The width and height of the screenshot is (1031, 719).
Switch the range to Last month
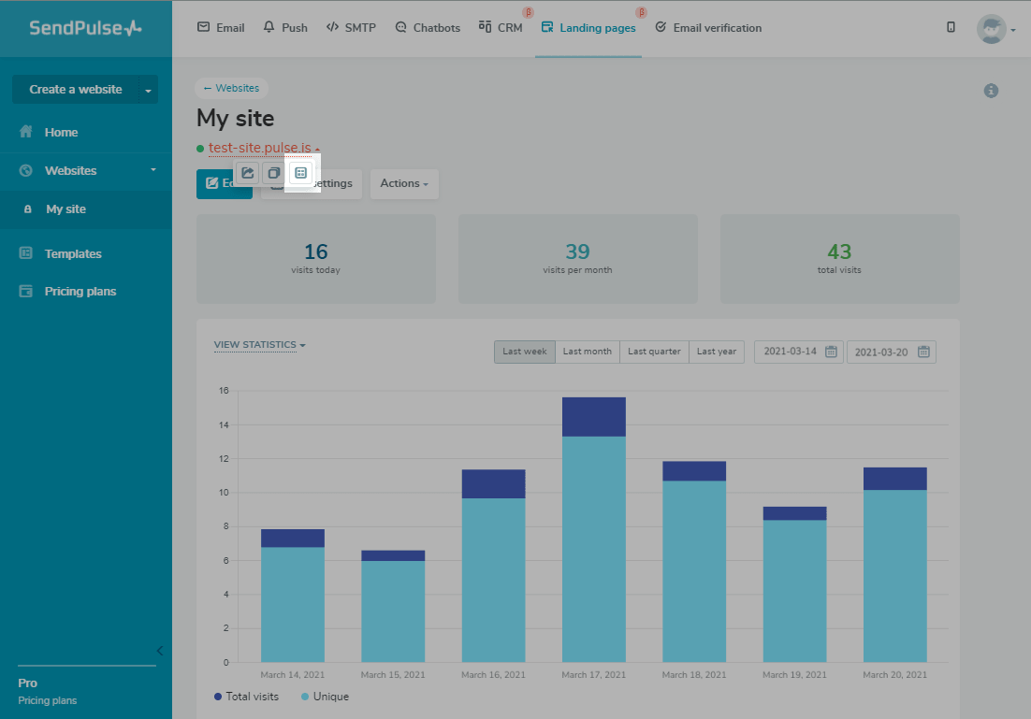pyautogui.click(x=587, y=352)
